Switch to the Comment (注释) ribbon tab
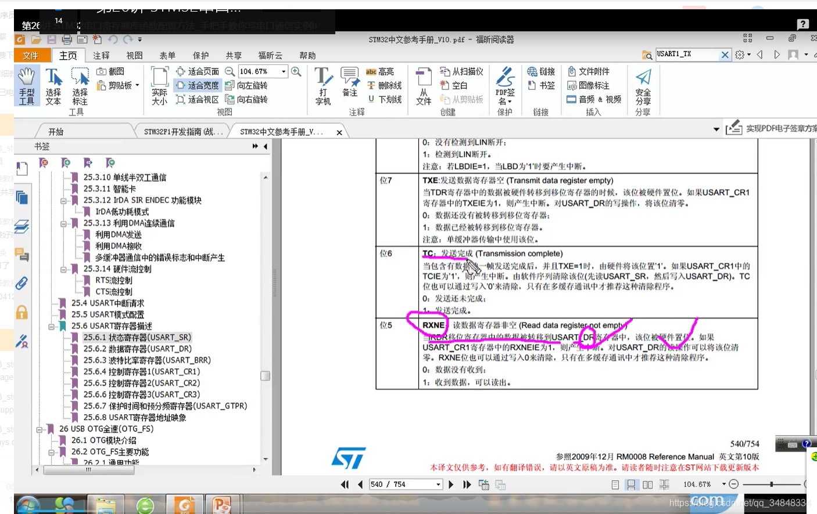Image resolution: width=817 pixels, height=514 pixels. pyautogui.click(x=101, y=55)
